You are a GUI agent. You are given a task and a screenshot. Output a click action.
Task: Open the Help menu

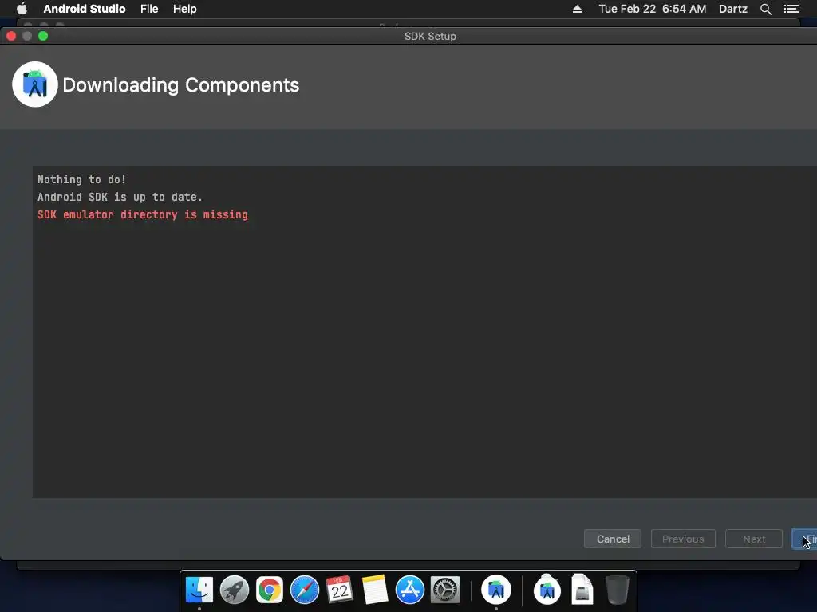(185, 9)
